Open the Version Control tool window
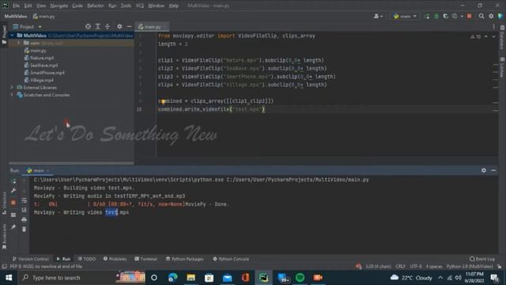Screen dimensions: 506x285 coord(31,259)
